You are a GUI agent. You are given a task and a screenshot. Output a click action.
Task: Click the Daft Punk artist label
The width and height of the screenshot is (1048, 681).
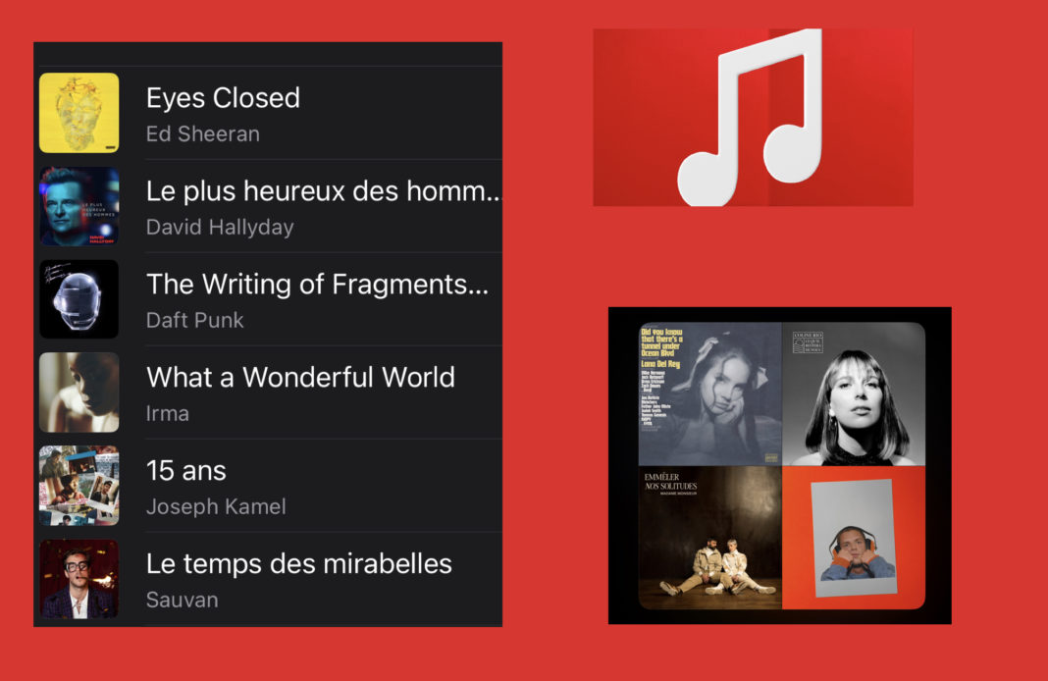click(195, 320)
